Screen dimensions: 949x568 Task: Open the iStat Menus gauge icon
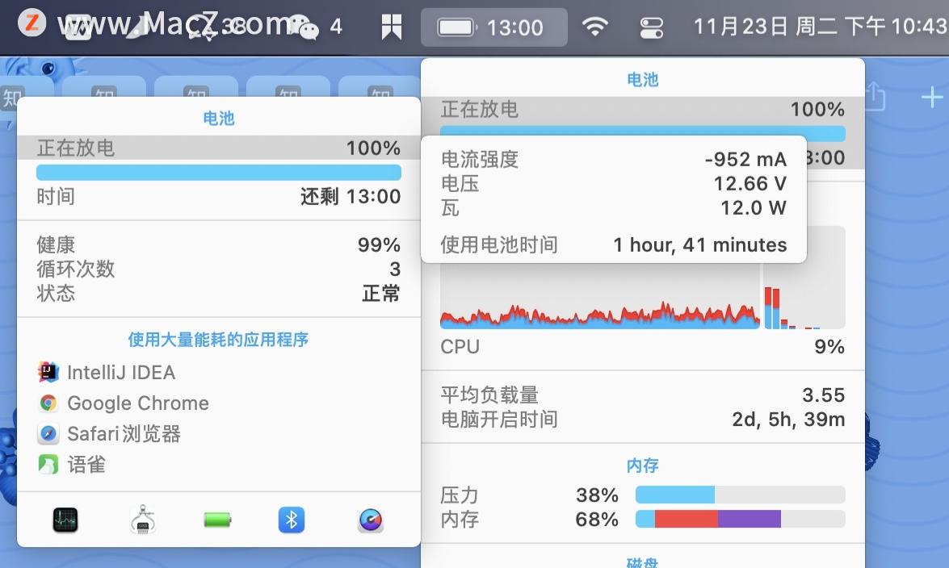click(370, 520)
